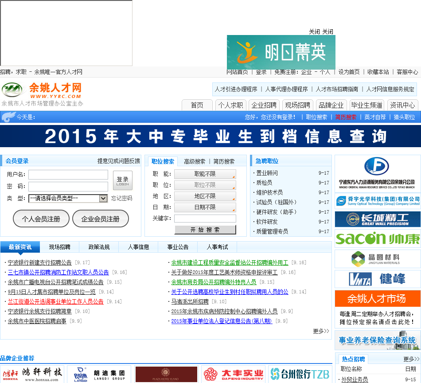The width and height of the screenshot is (421, 383).
Task: Click 企业会员注册 button
Action: (101, 219)
